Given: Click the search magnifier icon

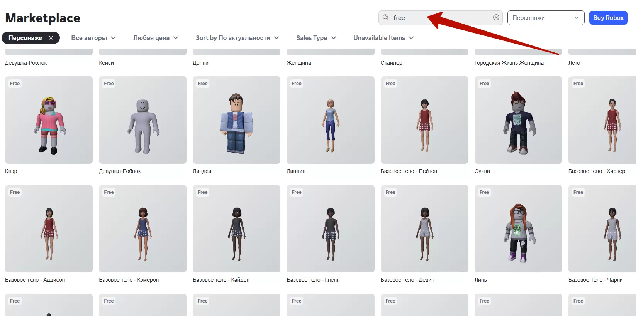Looking at the screenshot, I should coord(385,18).
